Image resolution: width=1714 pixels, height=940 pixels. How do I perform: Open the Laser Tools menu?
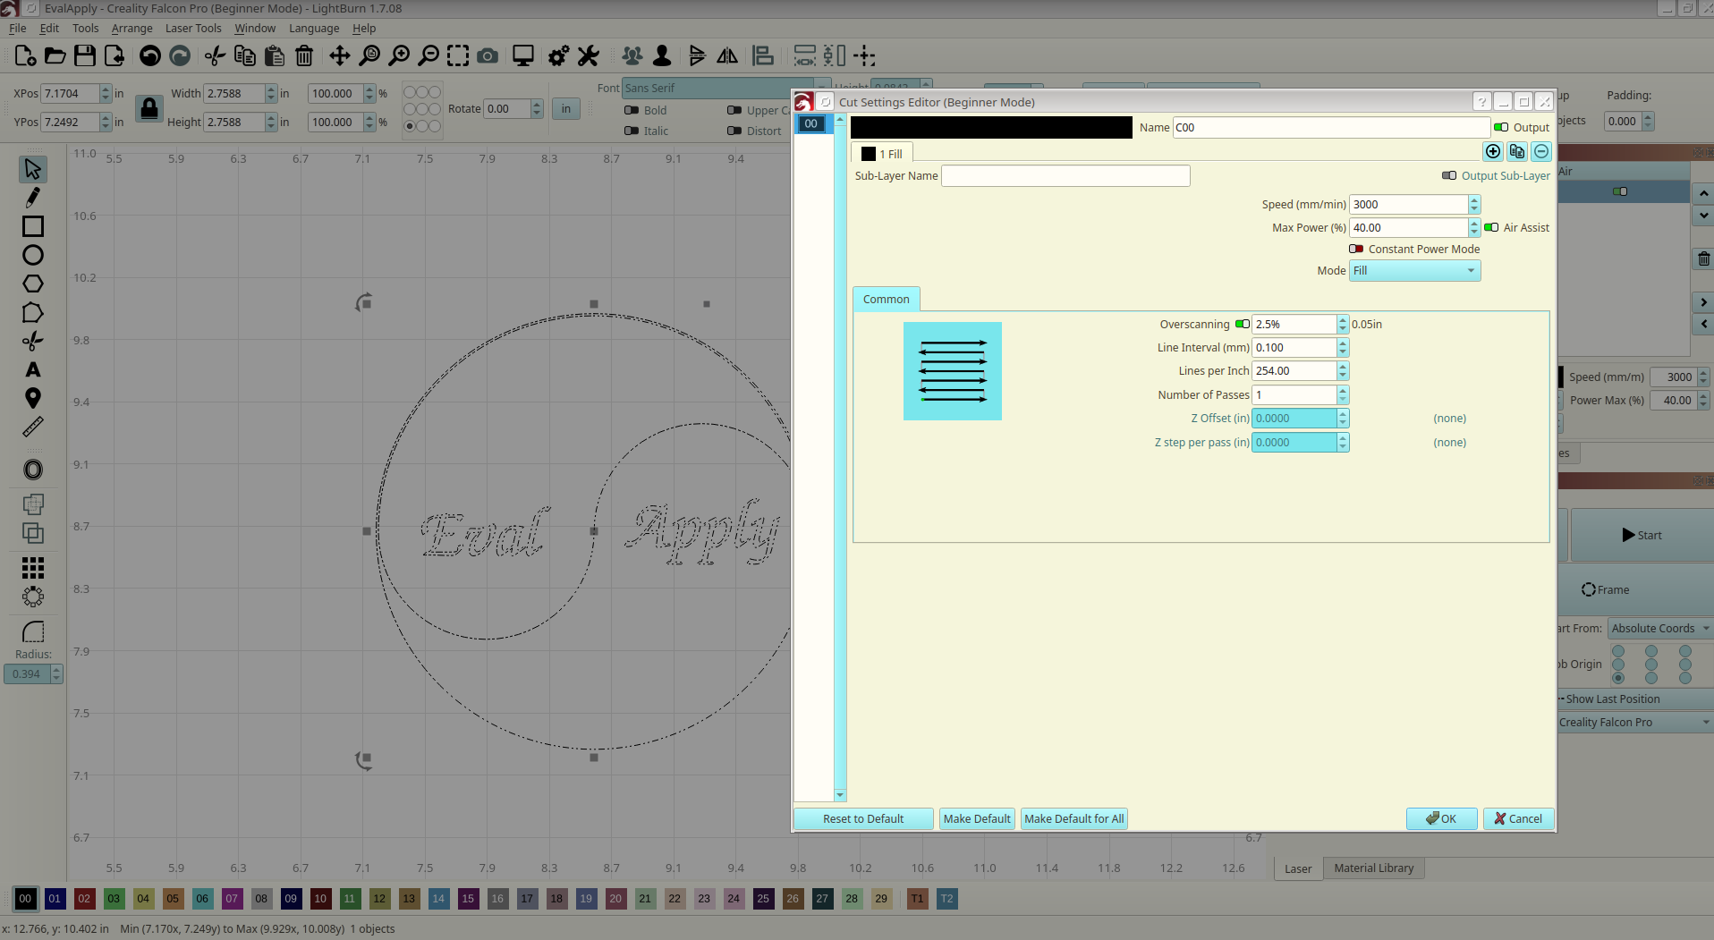[x=193, y=29]
